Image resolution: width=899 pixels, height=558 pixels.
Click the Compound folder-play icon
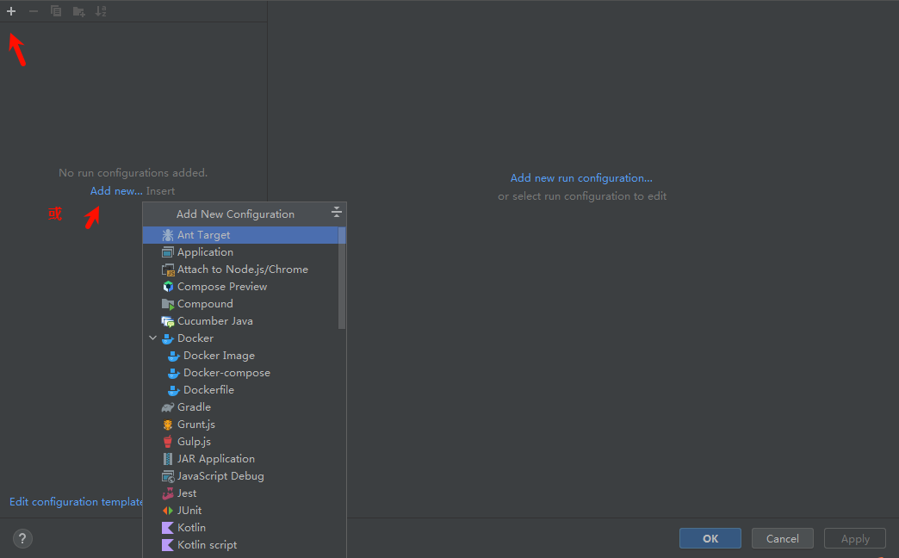[x=167, y=305]
